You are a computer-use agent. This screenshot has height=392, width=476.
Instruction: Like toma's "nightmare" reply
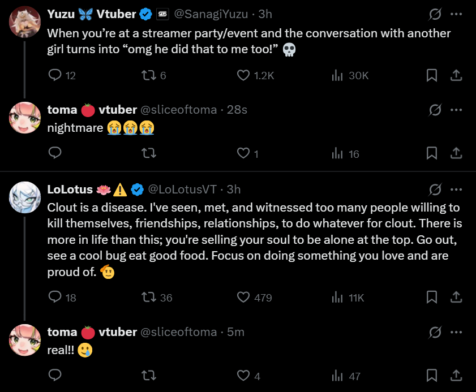[243, 153]
